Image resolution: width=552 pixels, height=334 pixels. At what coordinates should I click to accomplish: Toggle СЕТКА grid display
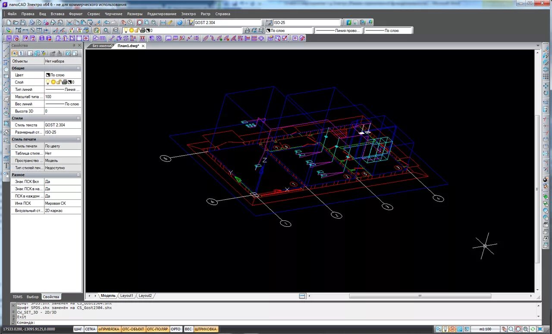tap(90, 329)
